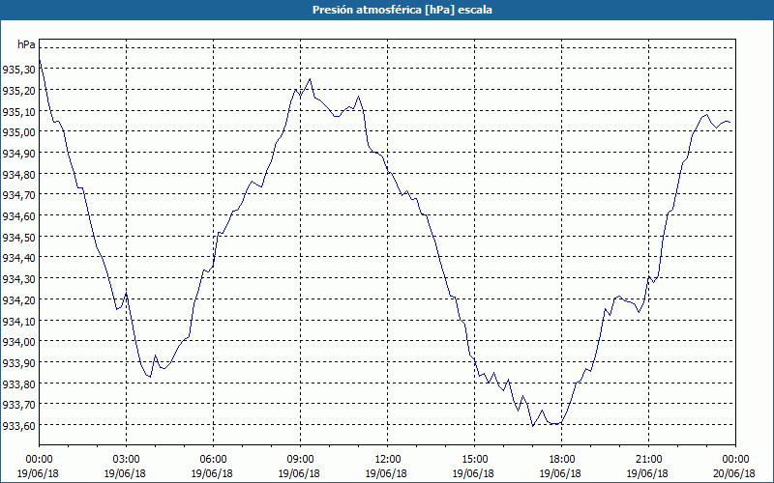The height and width of the screenshot is (483, 774).
Task: Select the '934,60' y-axis value
Action: pos(18,216)
